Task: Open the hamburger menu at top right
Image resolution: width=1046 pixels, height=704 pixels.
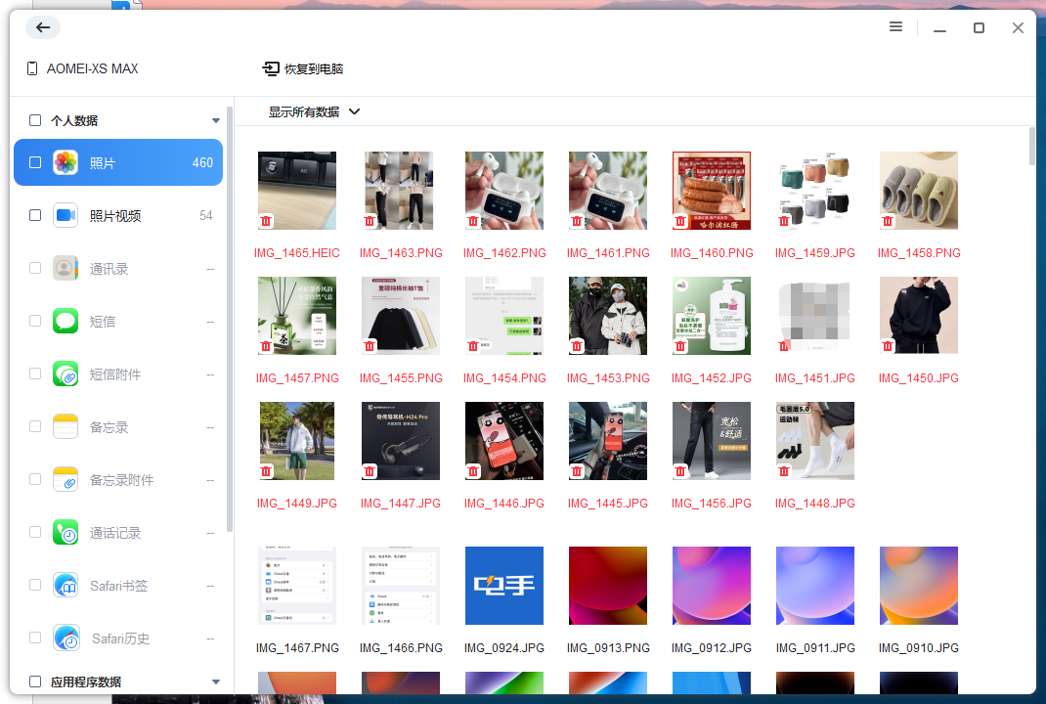Action: (895, 27)
